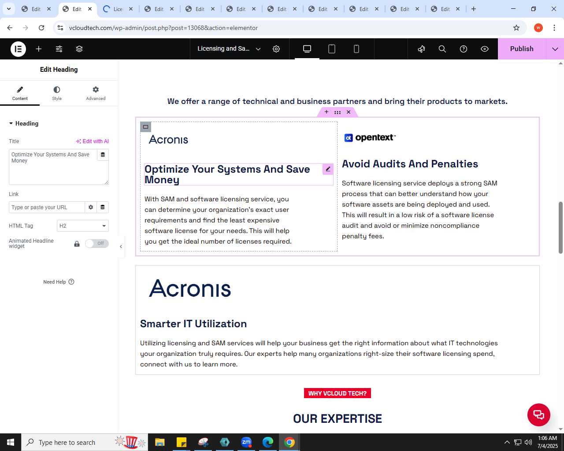This screenshot has width=564, height=451.
Task: Open dynamic tags for Link
Action: (x=103, y=207)
